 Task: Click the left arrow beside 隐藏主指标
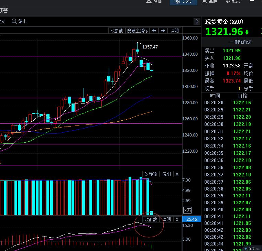click(154, 31)
